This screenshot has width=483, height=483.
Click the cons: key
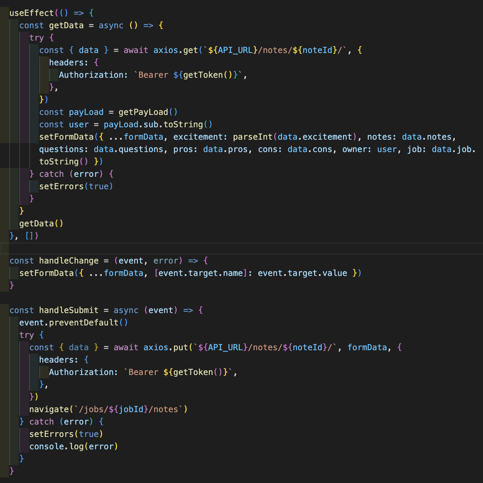click(x=270, y=149)
